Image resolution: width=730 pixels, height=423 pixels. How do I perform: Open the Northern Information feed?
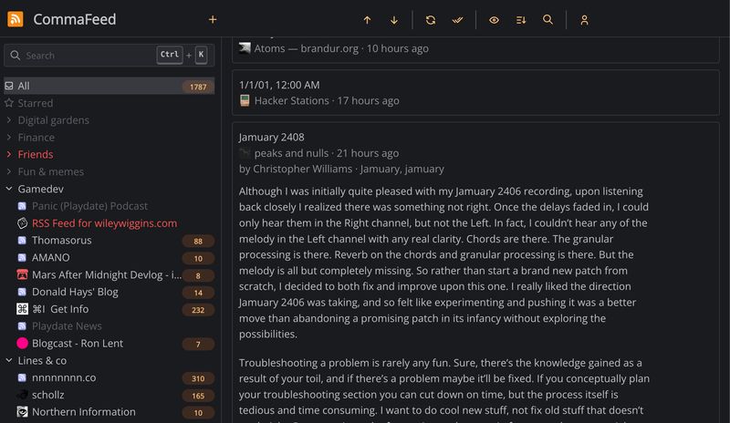84,412
